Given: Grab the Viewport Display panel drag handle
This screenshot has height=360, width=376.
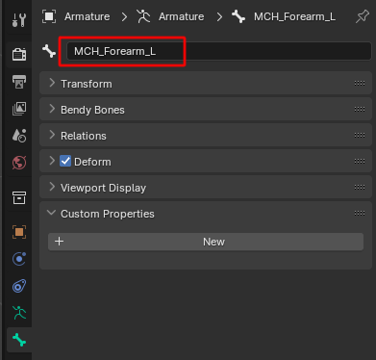Looking at the screenshot, I should click(360, 188).
